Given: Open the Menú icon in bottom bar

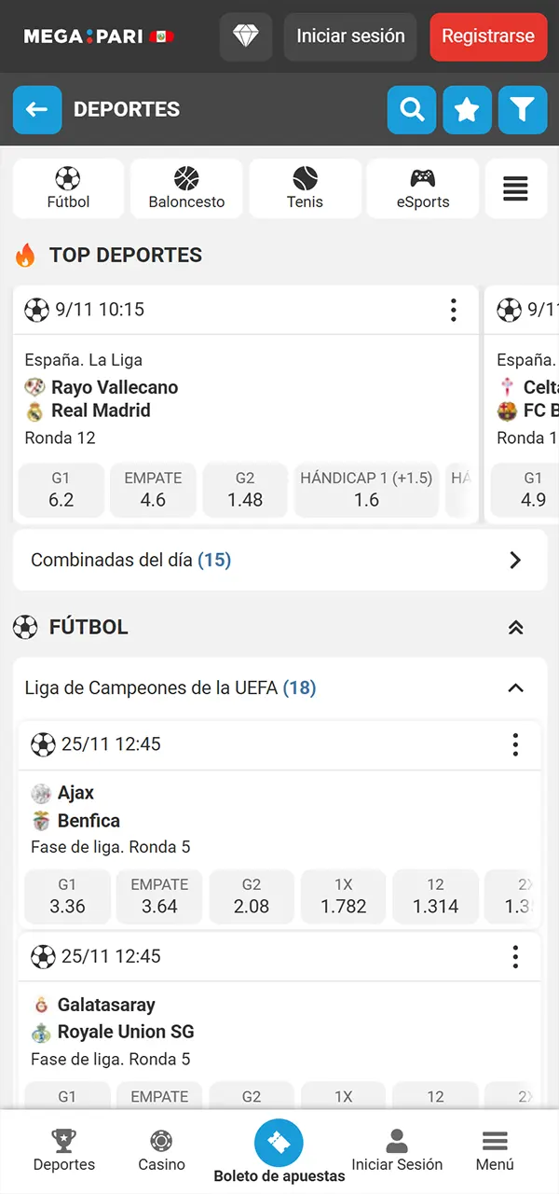Looking at the screenshot, I should (x=494, y=1149).
